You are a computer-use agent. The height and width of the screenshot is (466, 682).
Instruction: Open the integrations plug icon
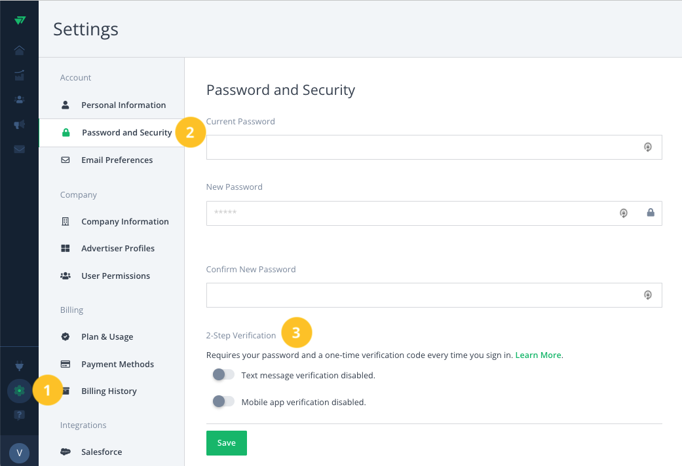19,366
